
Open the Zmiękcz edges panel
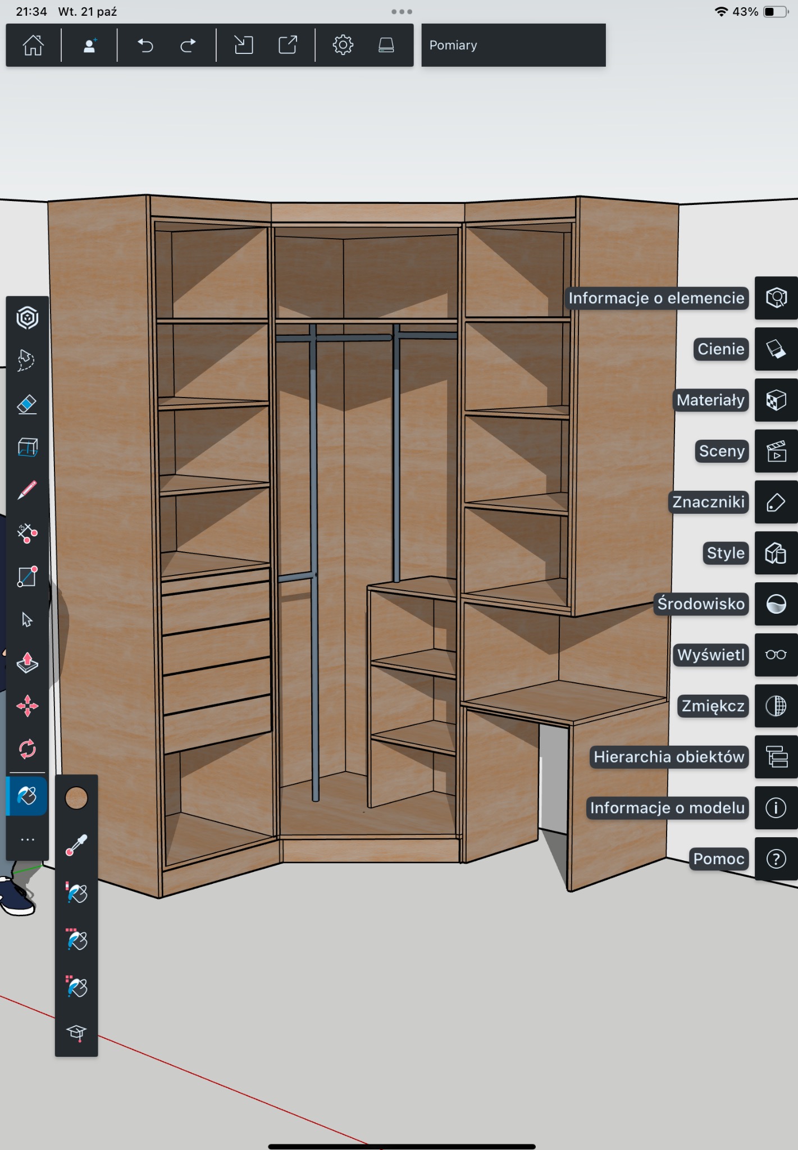(x=776, y=706)
